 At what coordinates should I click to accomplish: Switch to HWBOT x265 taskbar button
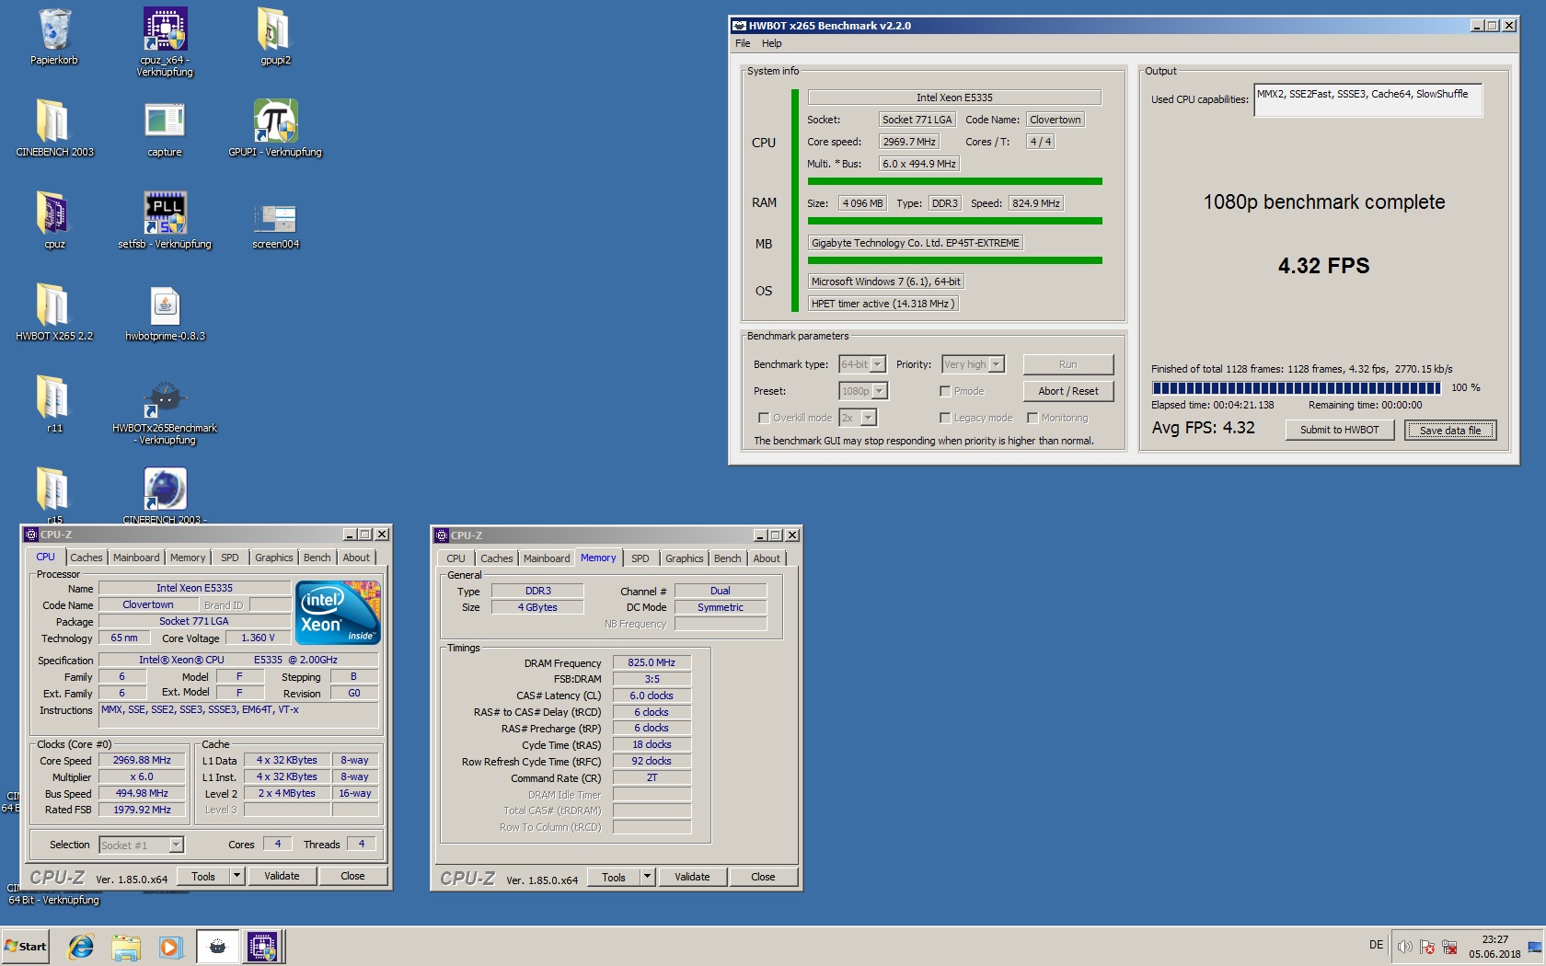click(x=217, y=947)
